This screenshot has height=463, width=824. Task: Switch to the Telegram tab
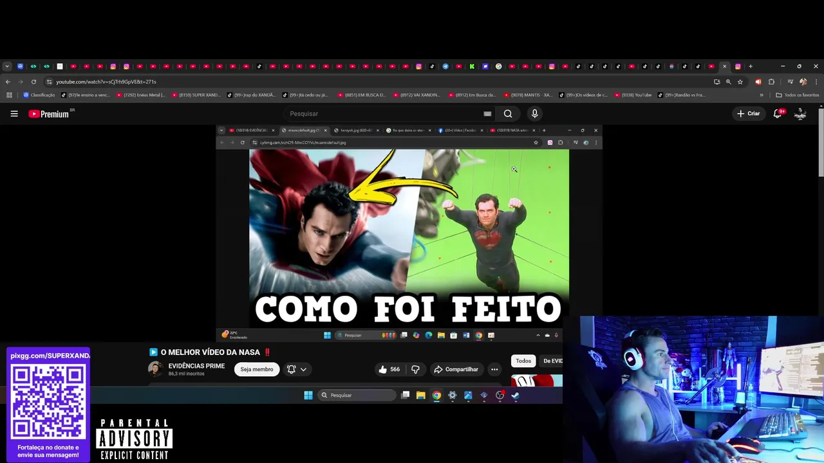(445, 66)
